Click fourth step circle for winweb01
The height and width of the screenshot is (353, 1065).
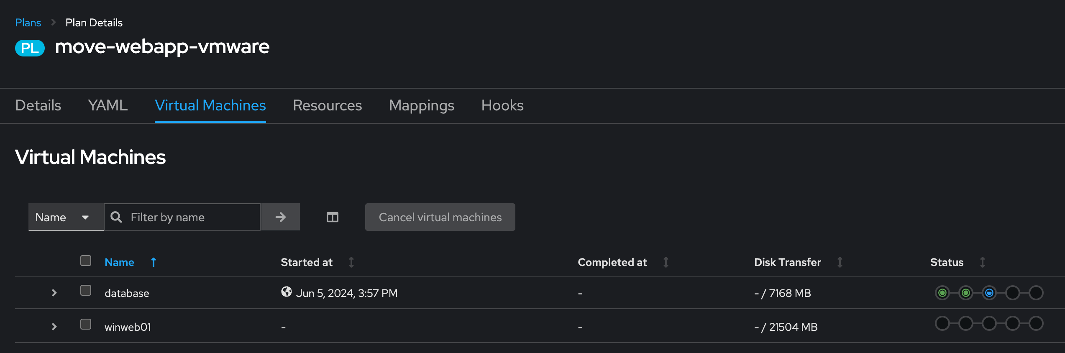pyautogui.click(x=1013, y=323)
